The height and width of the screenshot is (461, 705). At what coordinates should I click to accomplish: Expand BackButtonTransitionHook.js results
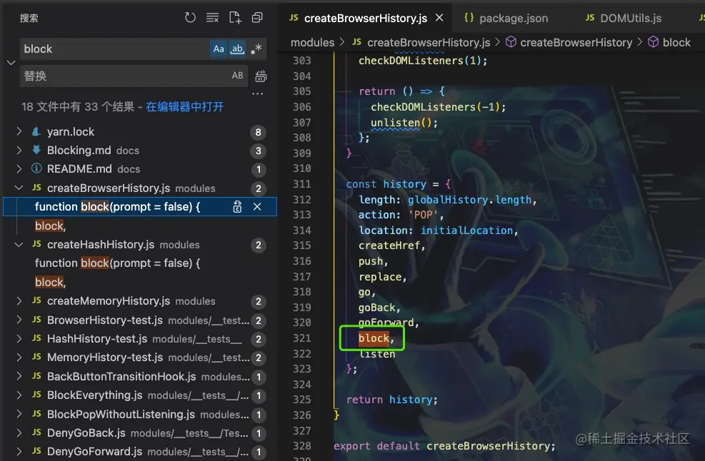click(19, 377)
